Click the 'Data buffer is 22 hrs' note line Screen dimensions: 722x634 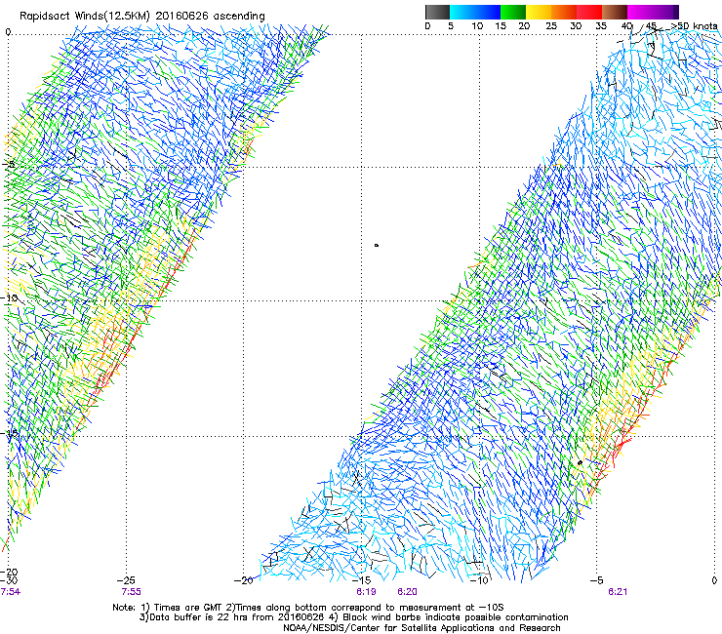point(353,617)
